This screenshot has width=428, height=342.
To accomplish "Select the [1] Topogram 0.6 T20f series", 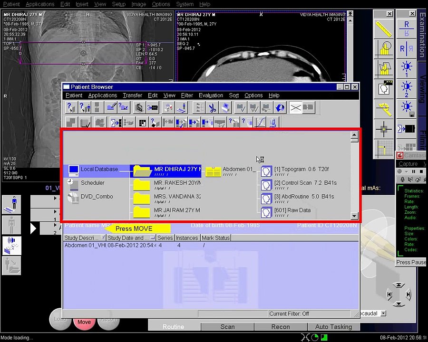I will coord(295,171).
